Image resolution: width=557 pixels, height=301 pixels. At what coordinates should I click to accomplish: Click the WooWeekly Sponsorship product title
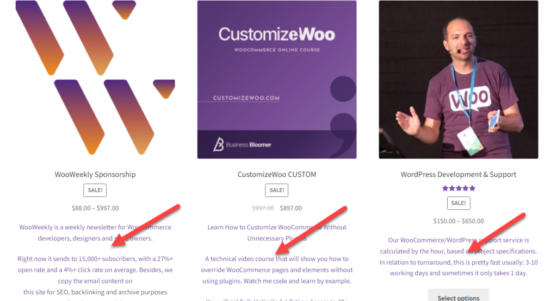click(95, 175)
